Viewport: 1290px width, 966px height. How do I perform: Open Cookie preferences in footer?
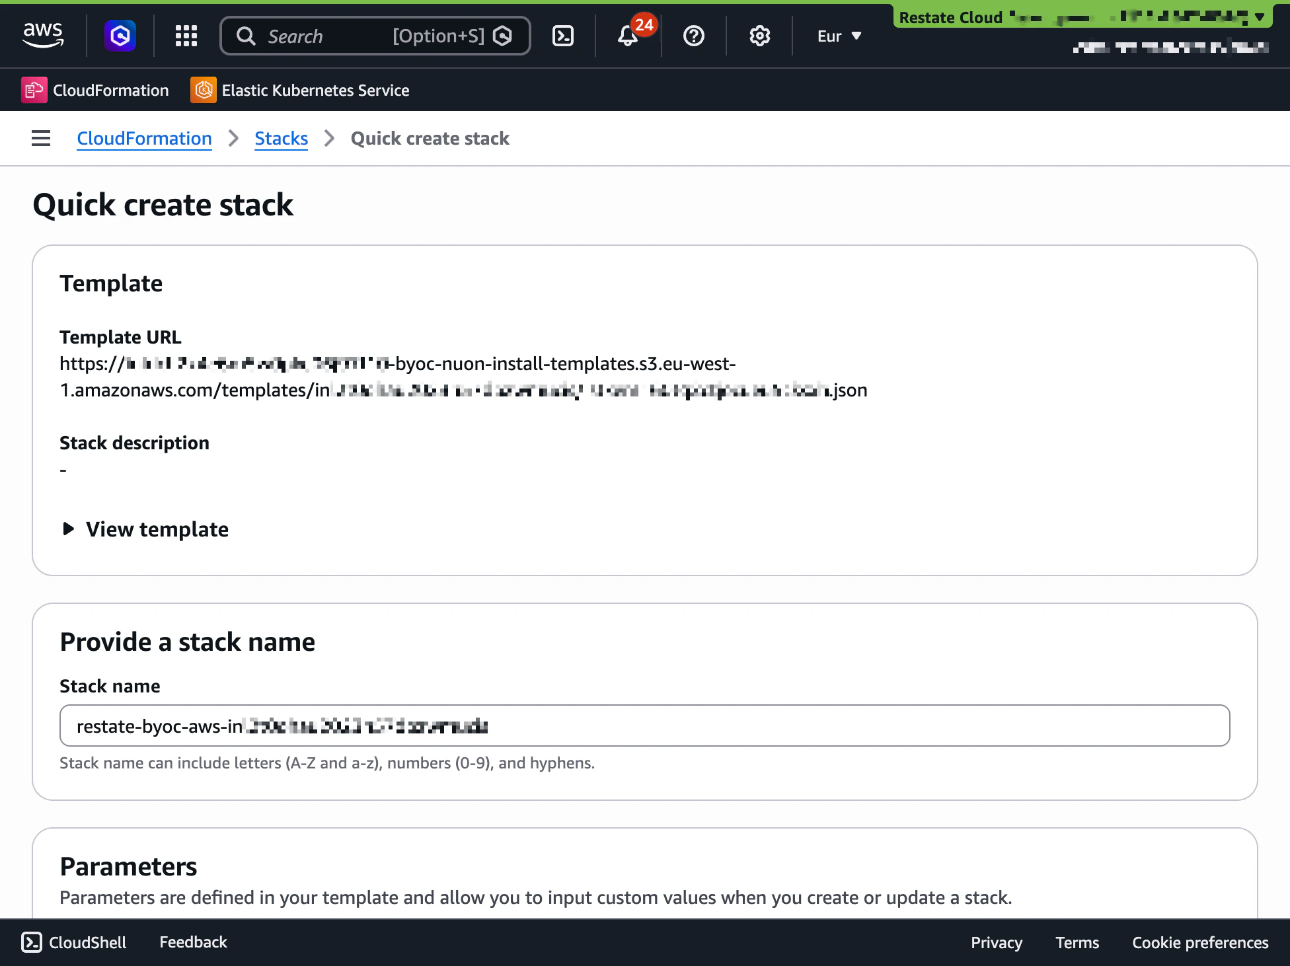(1200, 943)
